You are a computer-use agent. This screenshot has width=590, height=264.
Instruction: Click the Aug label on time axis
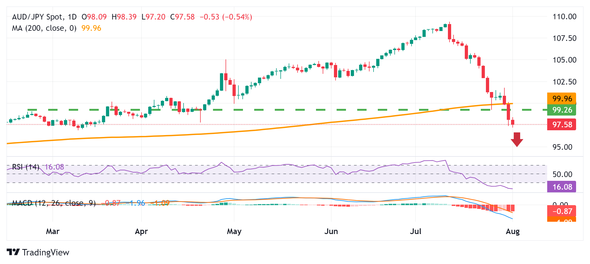[513, 231]
